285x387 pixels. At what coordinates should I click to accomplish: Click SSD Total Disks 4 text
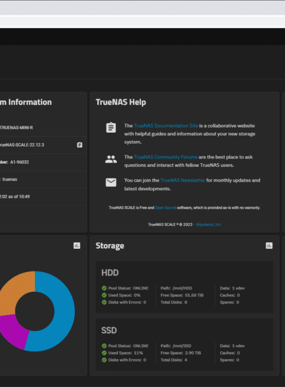point(174,360)
